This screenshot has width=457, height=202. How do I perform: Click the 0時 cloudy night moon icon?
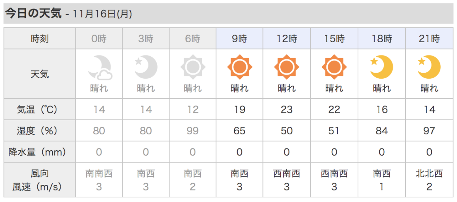pyautogui.click(x=99, y=67)
